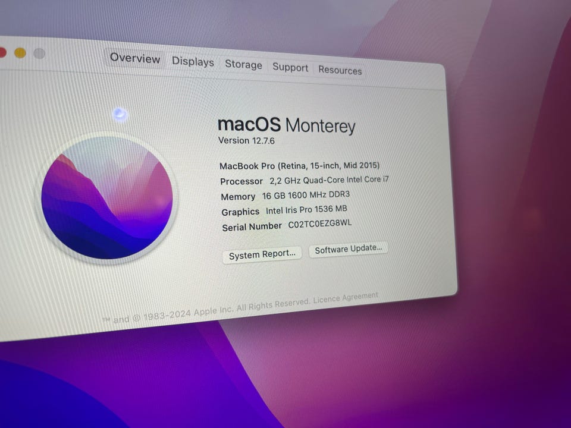Click the Memory label
The width and height of the screenshot is (571, 428).
pyautogui.click(x=238, y=197)
